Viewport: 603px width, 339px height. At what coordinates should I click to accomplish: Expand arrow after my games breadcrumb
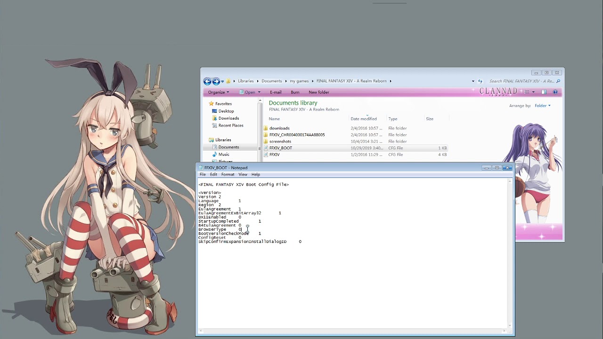313,81
